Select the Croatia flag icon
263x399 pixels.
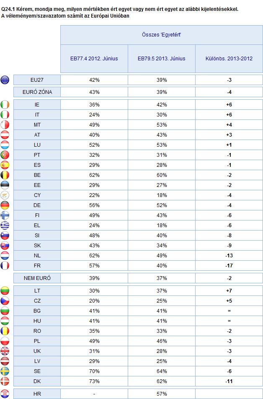click(x=5, y=394)
